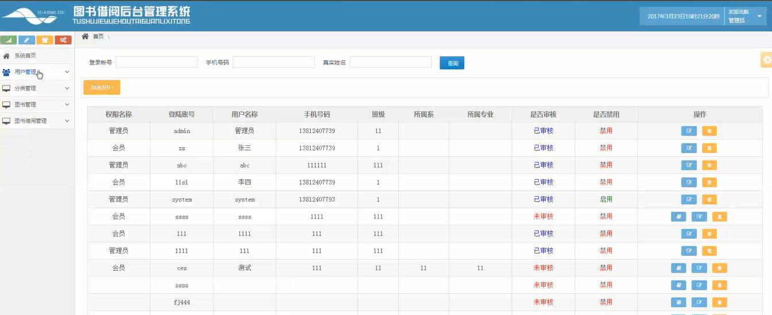Click the 登陆账号 column header
The image size is (772, 315).
click(182, 114)
